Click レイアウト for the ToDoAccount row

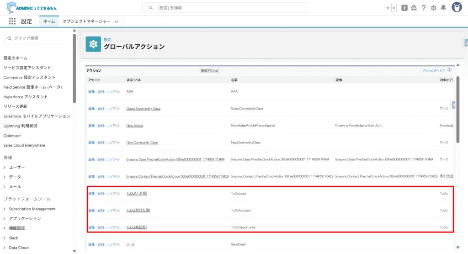click(113, 211)
